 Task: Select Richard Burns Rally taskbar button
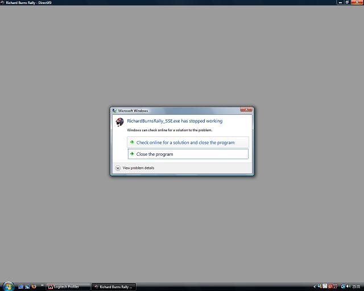(114, 287)
